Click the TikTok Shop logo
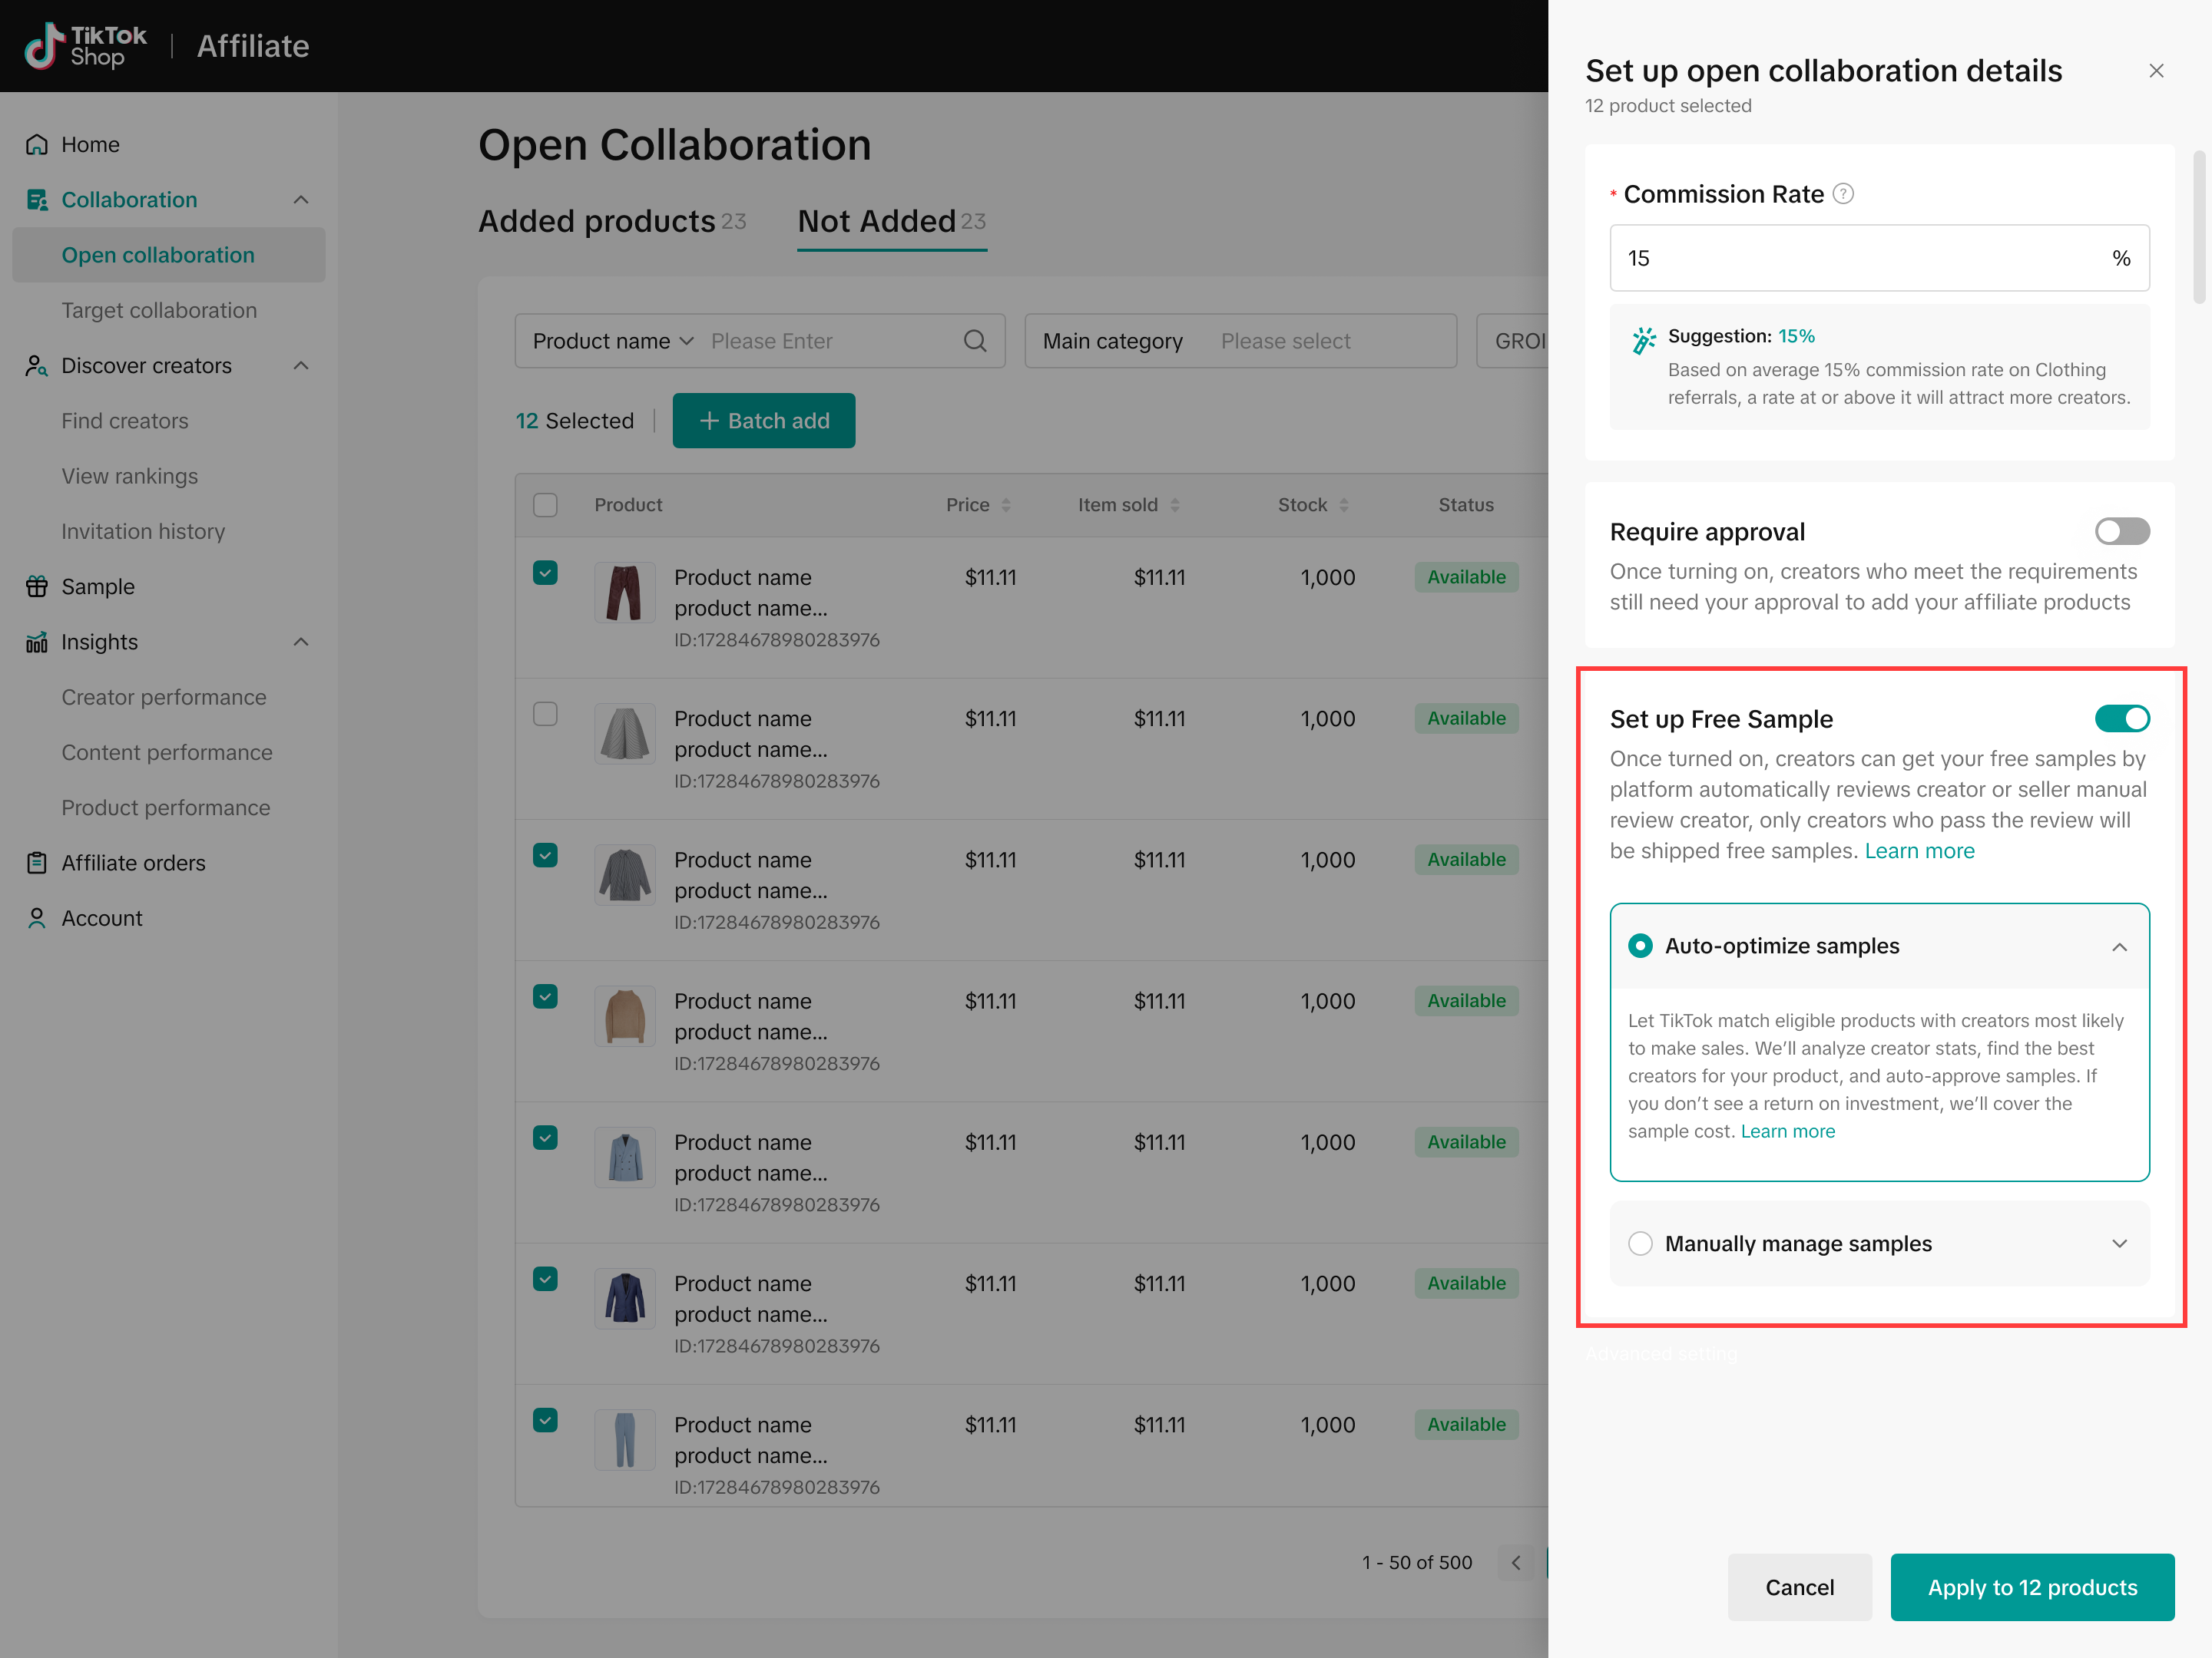Screen dimensions: 2212x1658 tap(86, 46)
